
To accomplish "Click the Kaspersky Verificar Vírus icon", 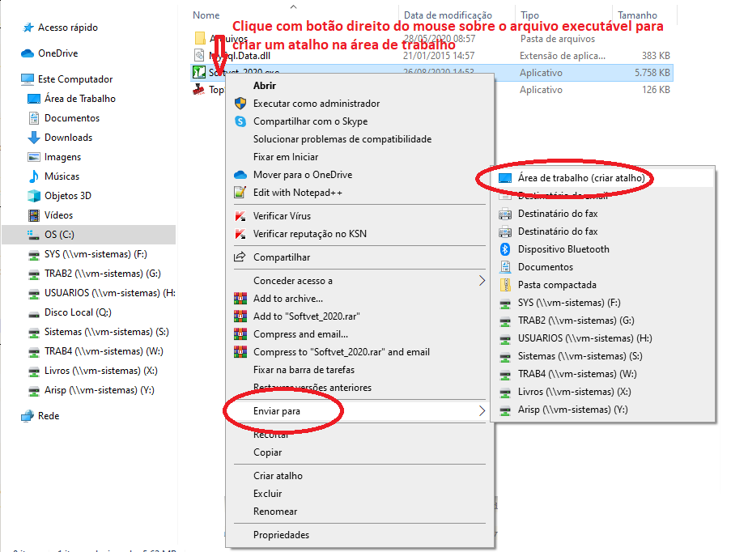I will 240,216.
